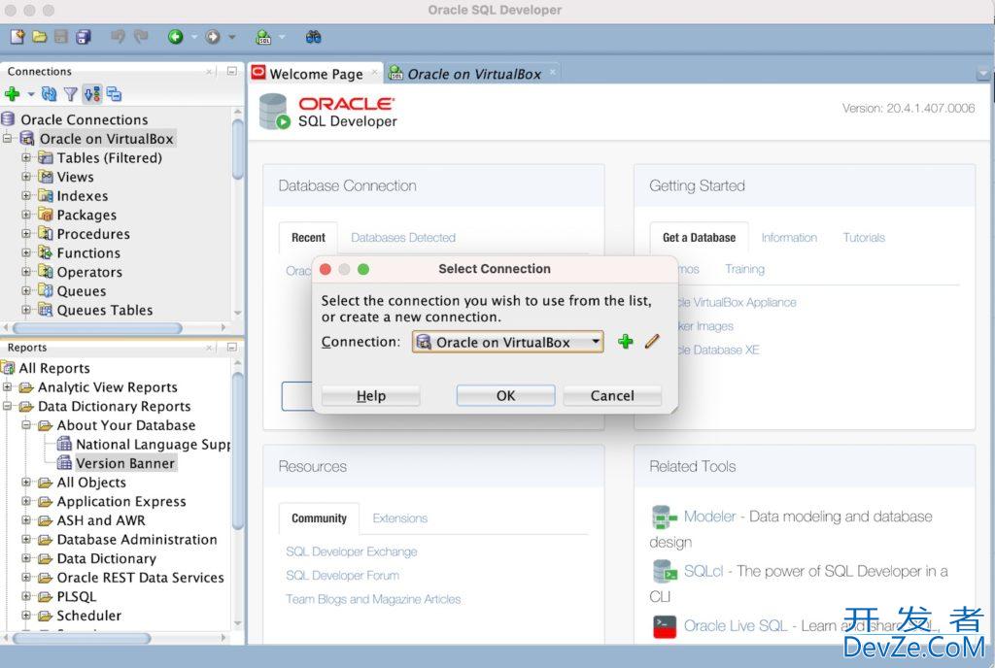995x668 pixels.
Task: Click the schema browser icon in Connections toolbar
Action: pyautogui.click(x=92, y=94)
